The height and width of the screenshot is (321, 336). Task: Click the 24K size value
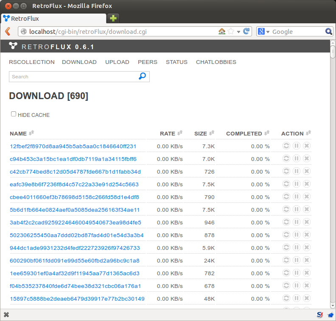(209, 261)
